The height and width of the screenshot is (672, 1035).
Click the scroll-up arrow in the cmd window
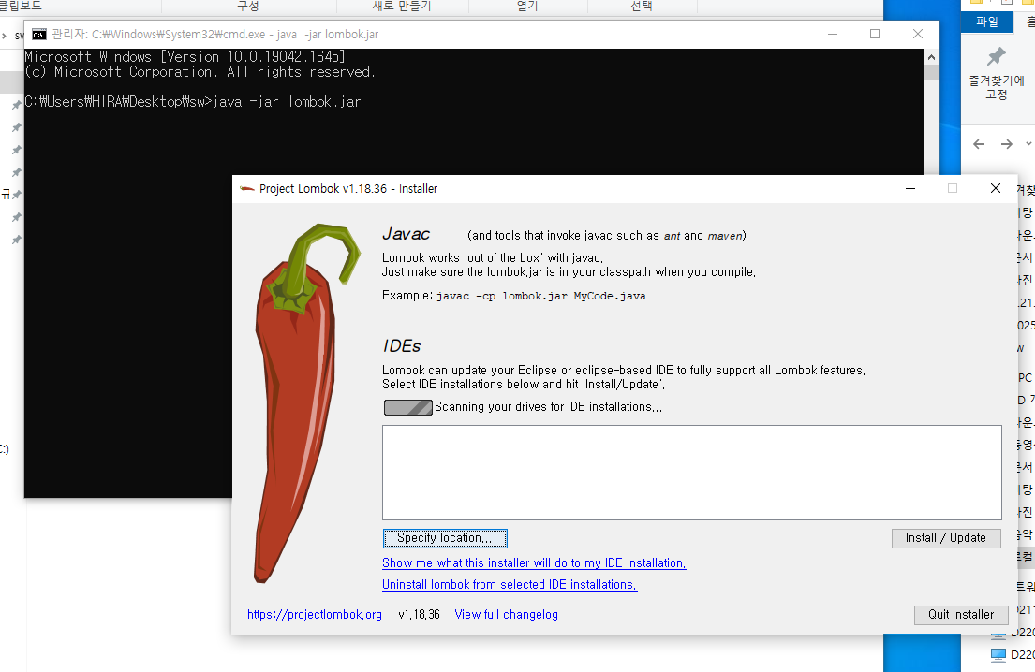(931, 57)
